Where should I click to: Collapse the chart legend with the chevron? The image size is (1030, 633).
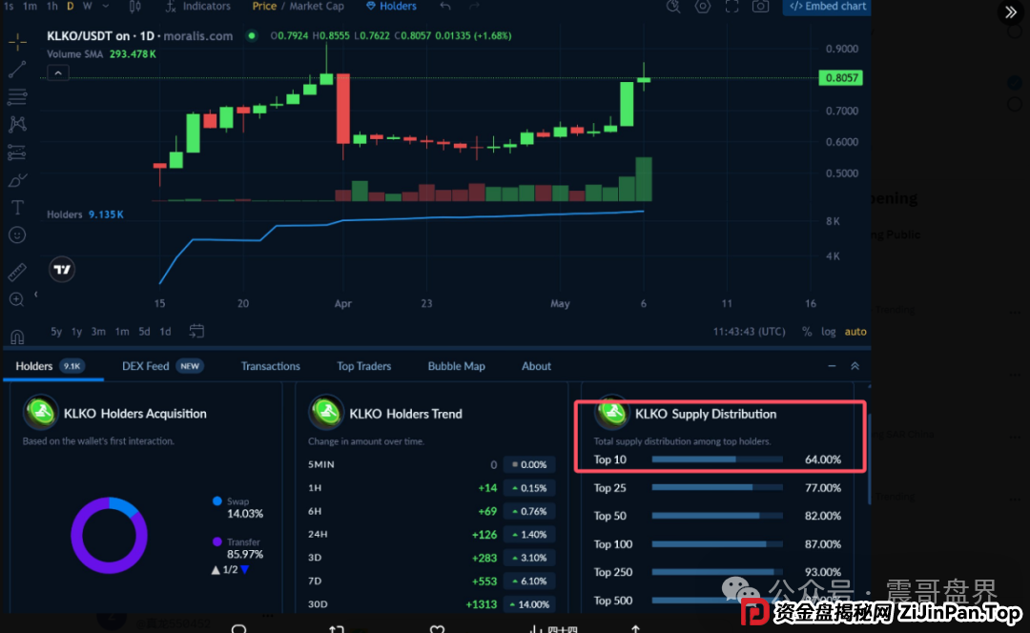click(x=57, y=71)
